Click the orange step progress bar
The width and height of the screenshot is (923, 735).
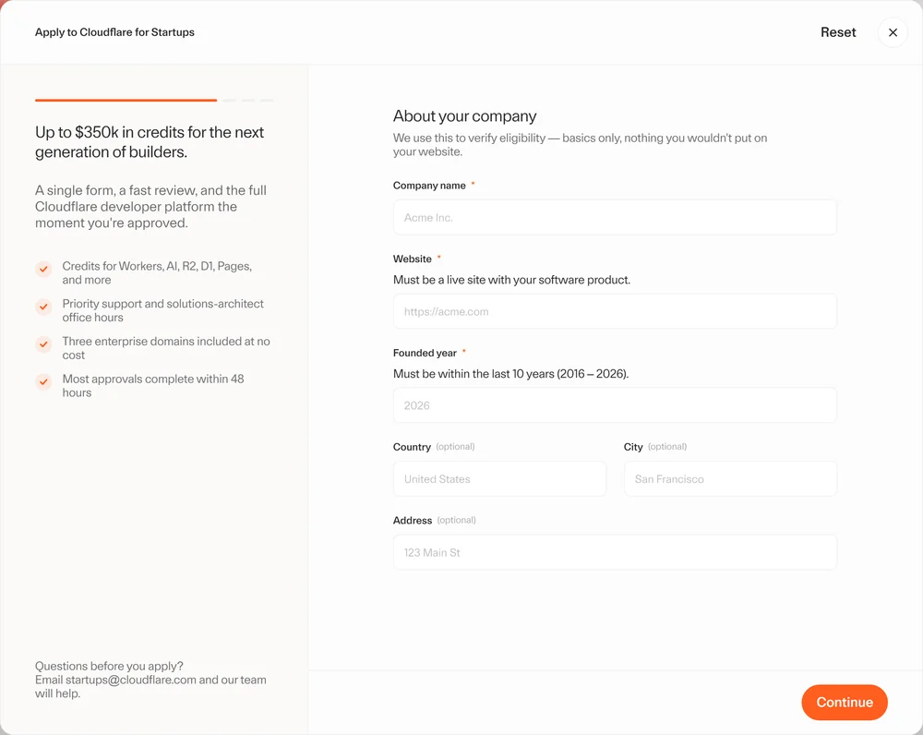[x=126, y=100]
